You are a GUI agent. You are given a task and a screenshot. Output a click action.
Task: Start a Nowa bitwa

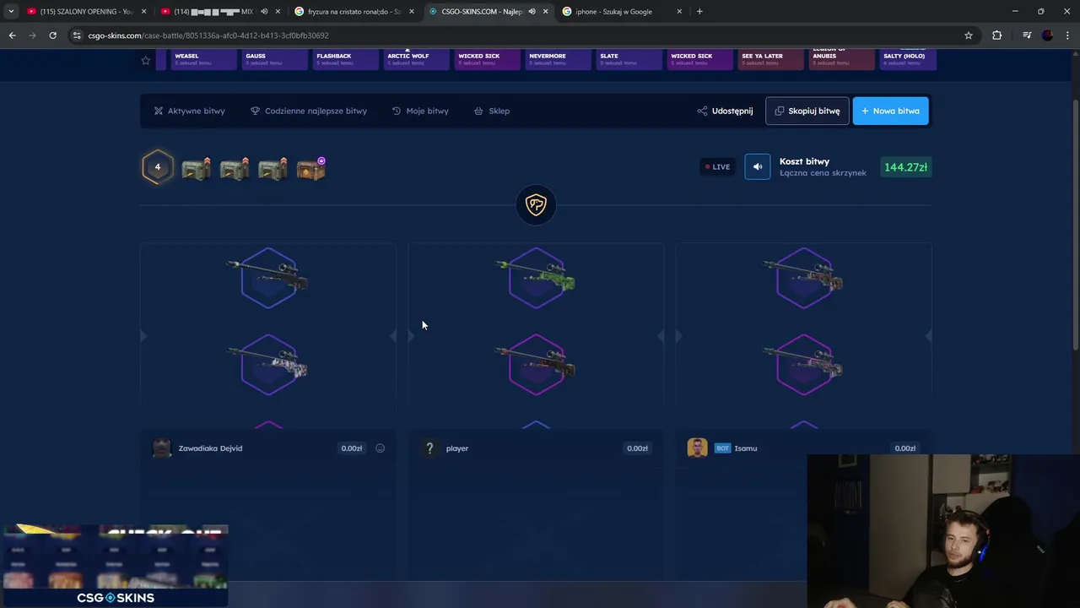890,111
